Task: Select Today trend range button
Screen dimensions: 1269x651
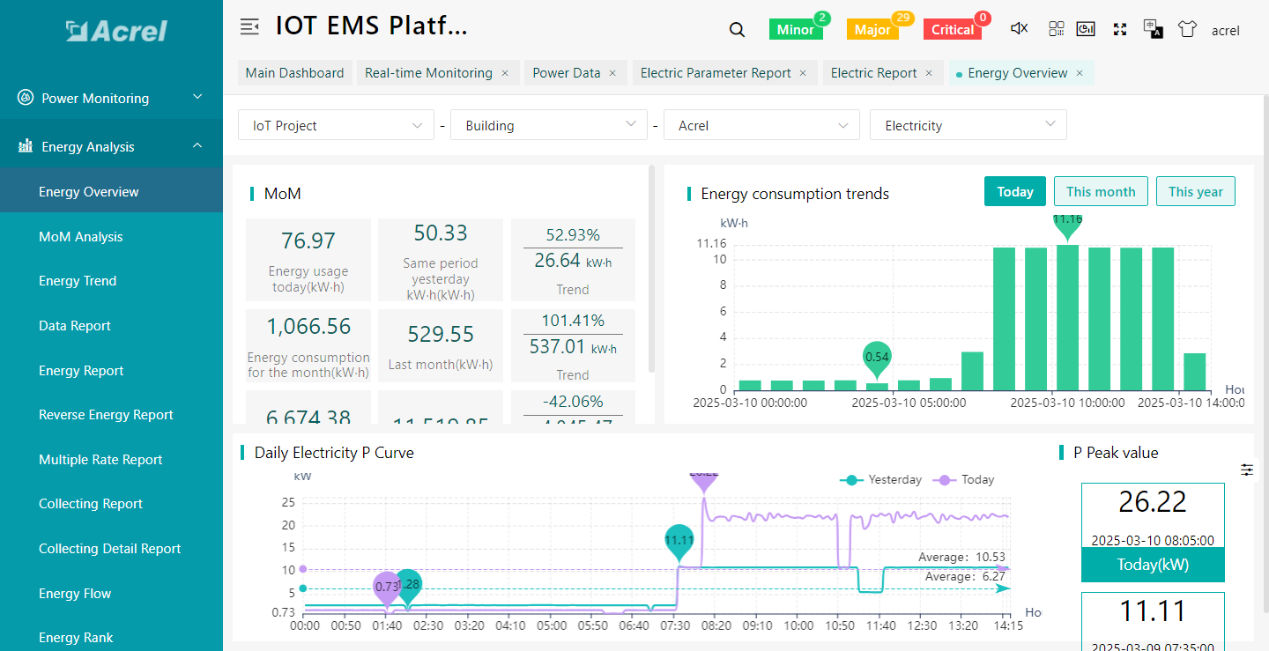Action: coord(1015,191)
